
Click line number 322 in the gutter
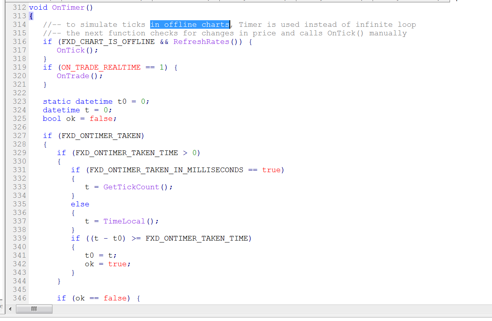[x=19, y=93]
